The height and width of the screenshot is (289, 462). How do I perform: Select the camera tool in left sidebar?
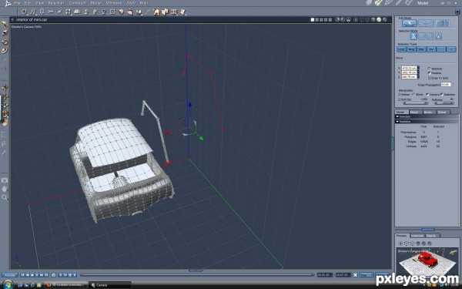(x=5, y=180)
